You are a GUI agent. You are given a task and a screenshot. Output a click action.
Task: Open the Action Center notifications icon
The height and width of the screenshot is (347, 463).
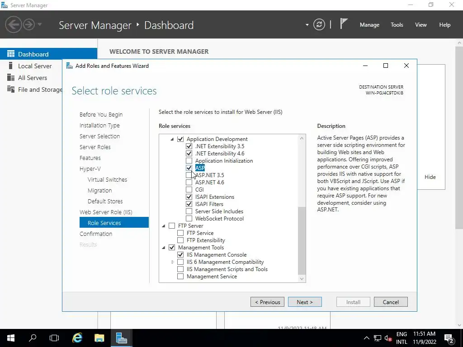[449, 338]
